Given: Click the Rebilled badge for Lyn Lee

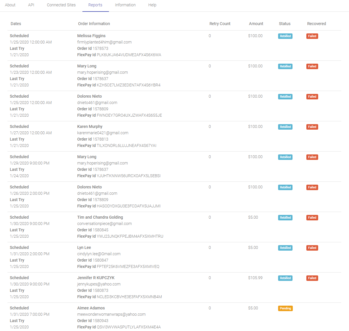Looking at the screenshot, I should 285,248.
